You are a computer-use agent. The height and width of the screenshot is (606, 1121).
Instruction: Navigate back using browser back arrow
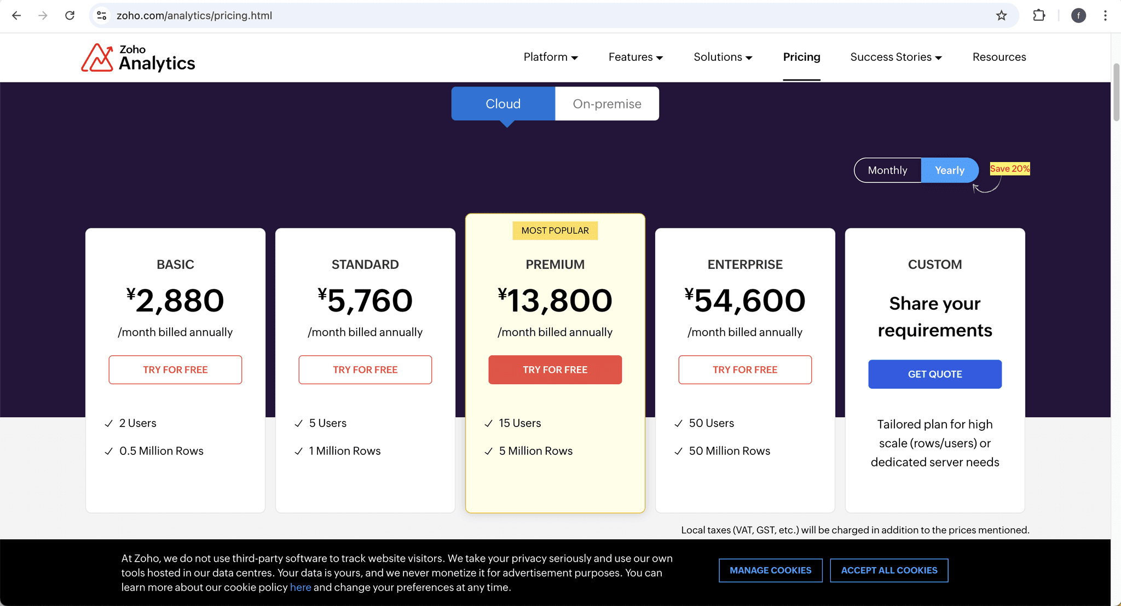tap(16, 15)
